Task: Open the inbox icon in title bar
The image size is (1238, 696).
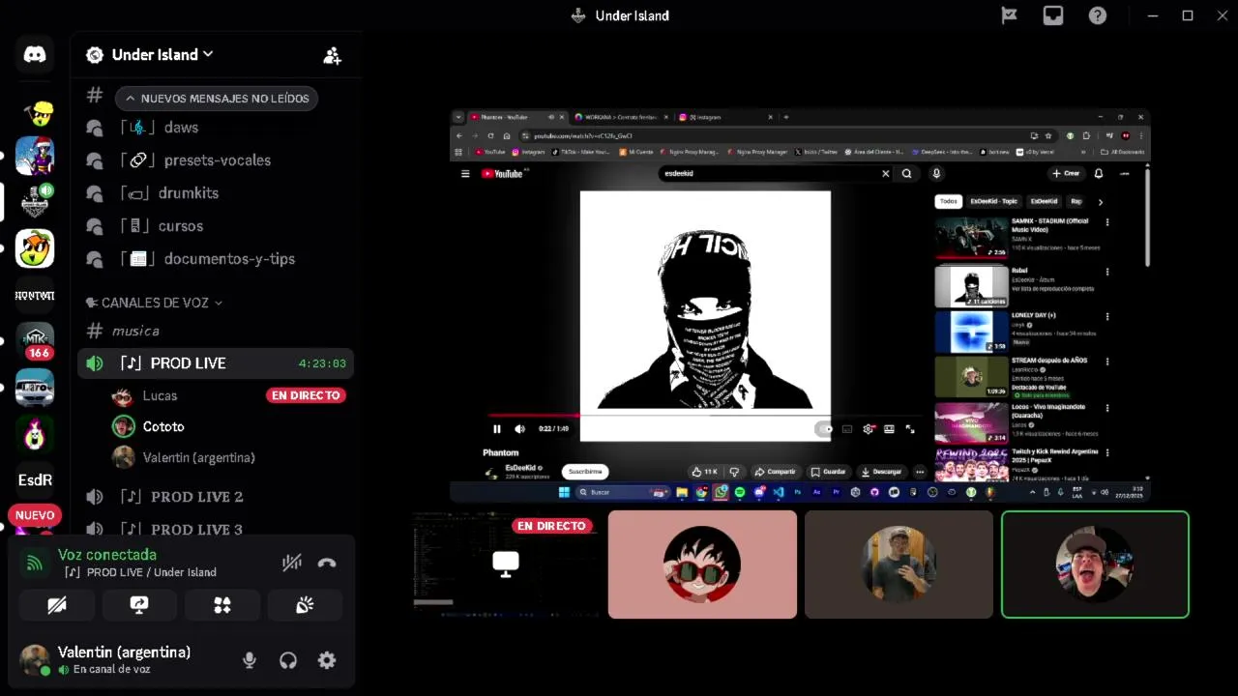Action: pyautogui.click(x=1053, y=15)
